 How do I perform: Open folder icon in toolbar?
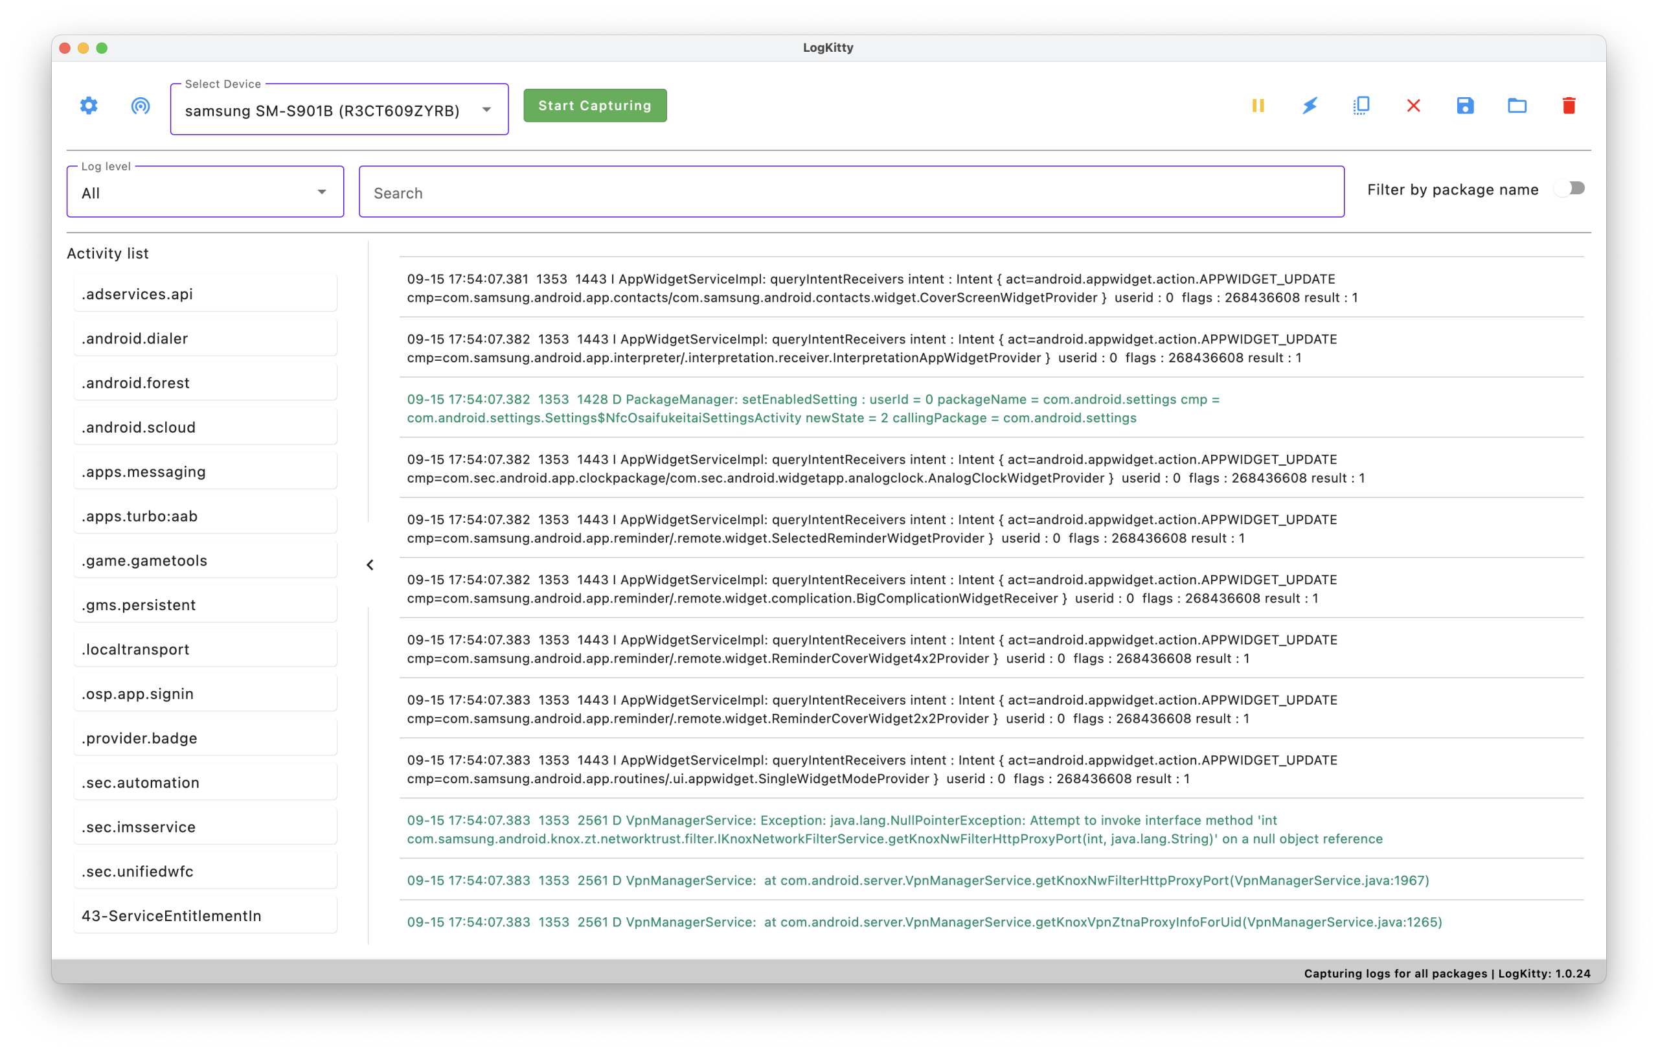(x=1517, y=106)
